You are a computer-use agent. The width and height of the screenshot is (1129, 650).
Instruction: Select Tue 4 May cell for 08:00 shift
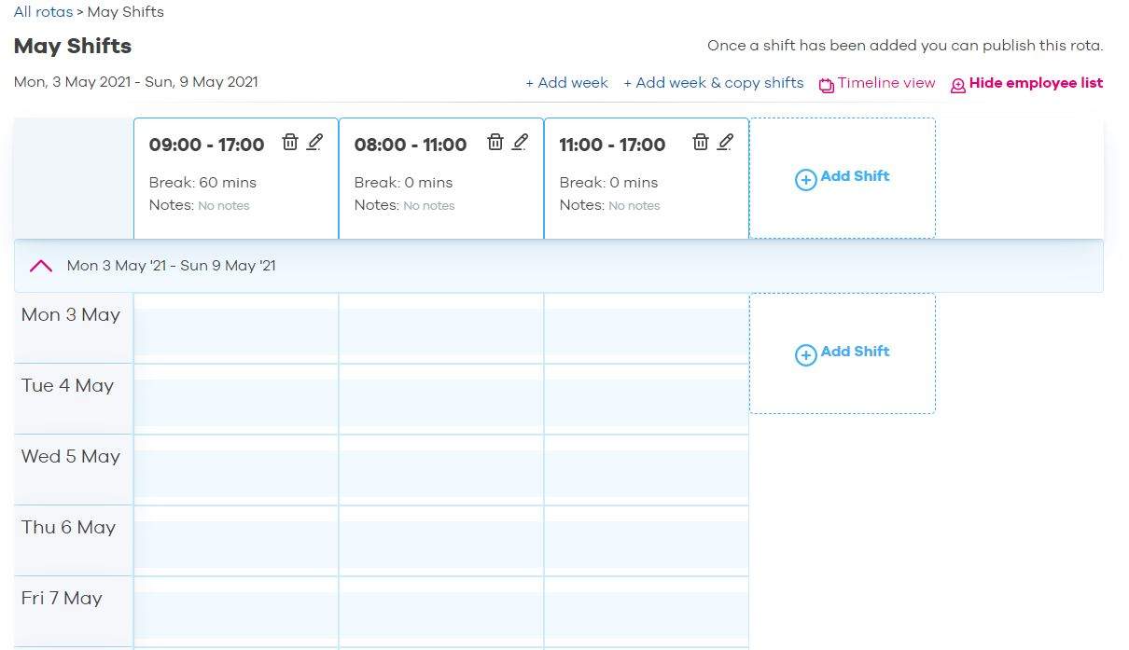[x=441, y=399]
